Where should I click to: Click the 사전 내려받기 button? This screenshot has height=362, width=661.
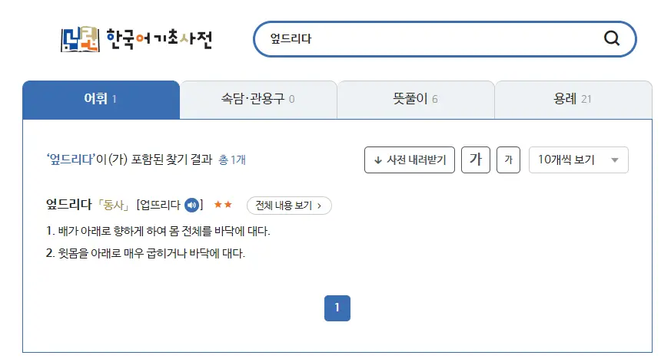pos(410,160)
